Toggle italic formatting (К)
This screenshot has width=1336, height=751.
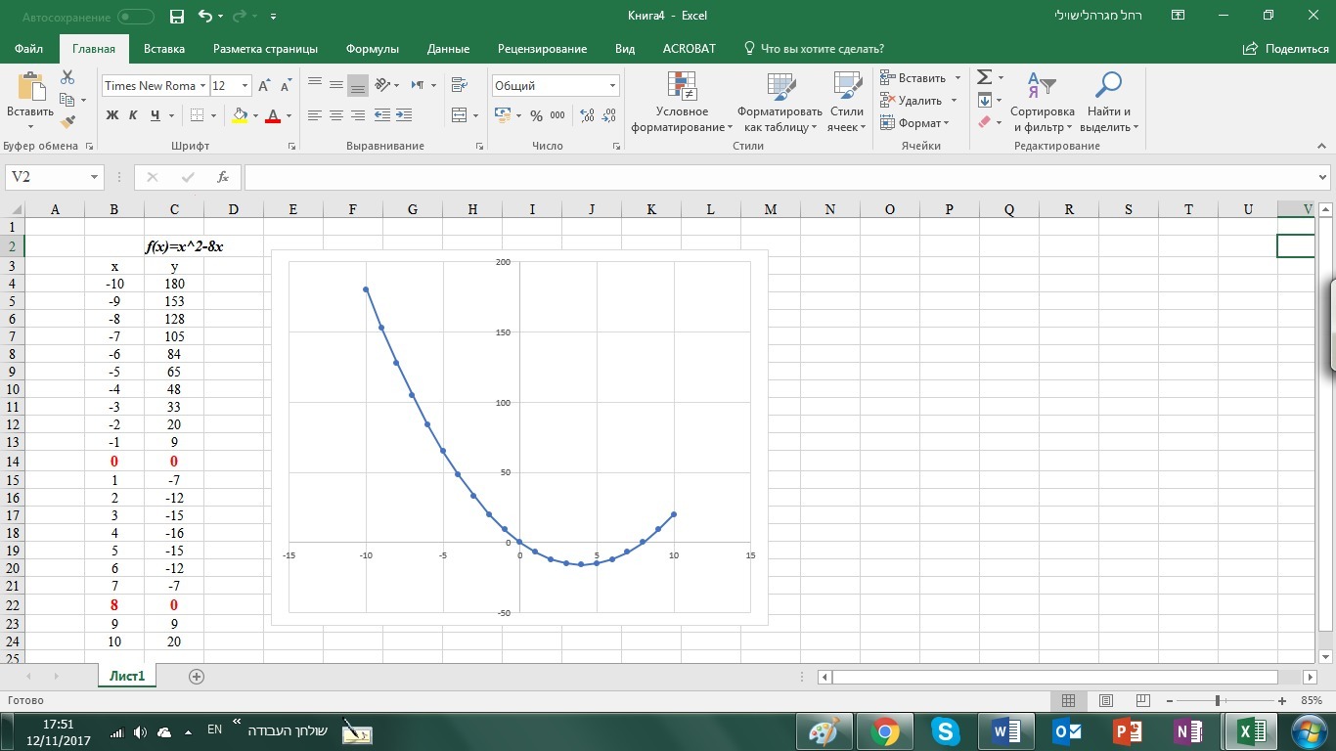click(x=134, y=115)
